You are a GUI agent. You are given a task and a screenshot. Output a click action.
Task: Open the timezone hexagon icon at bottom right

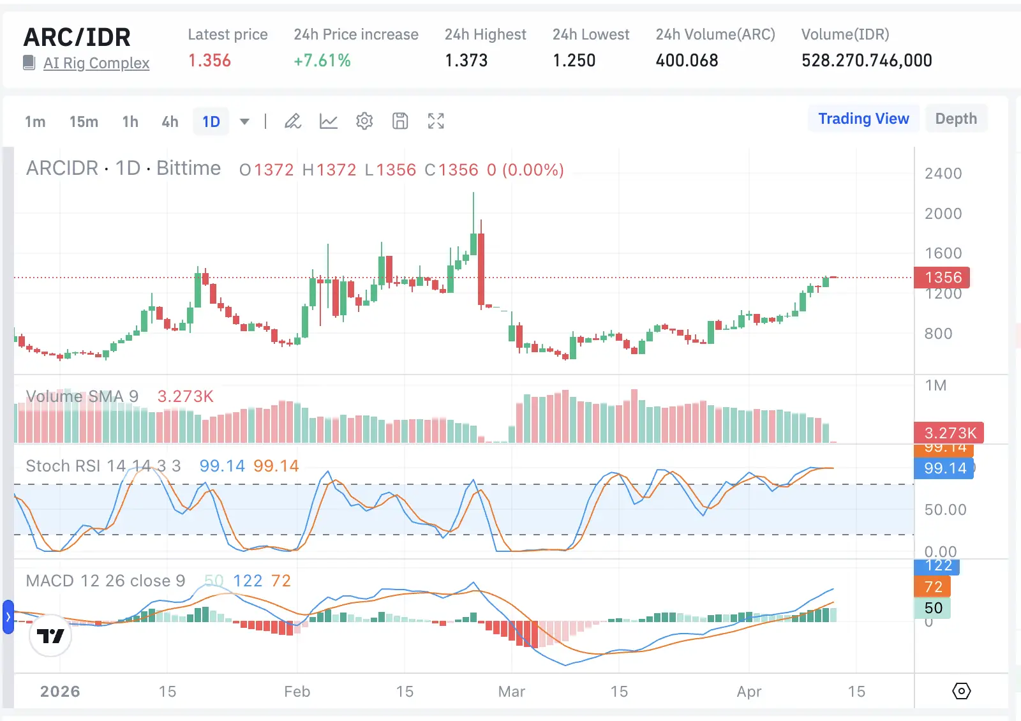961,691
